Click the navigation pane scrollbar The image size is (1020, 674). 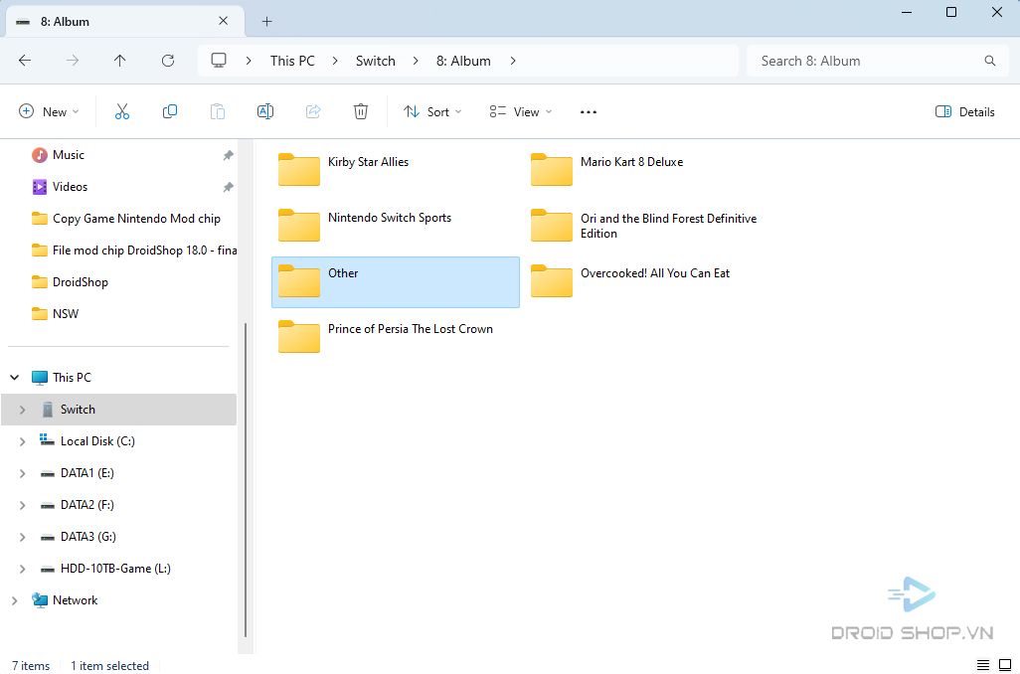(246, 480)
